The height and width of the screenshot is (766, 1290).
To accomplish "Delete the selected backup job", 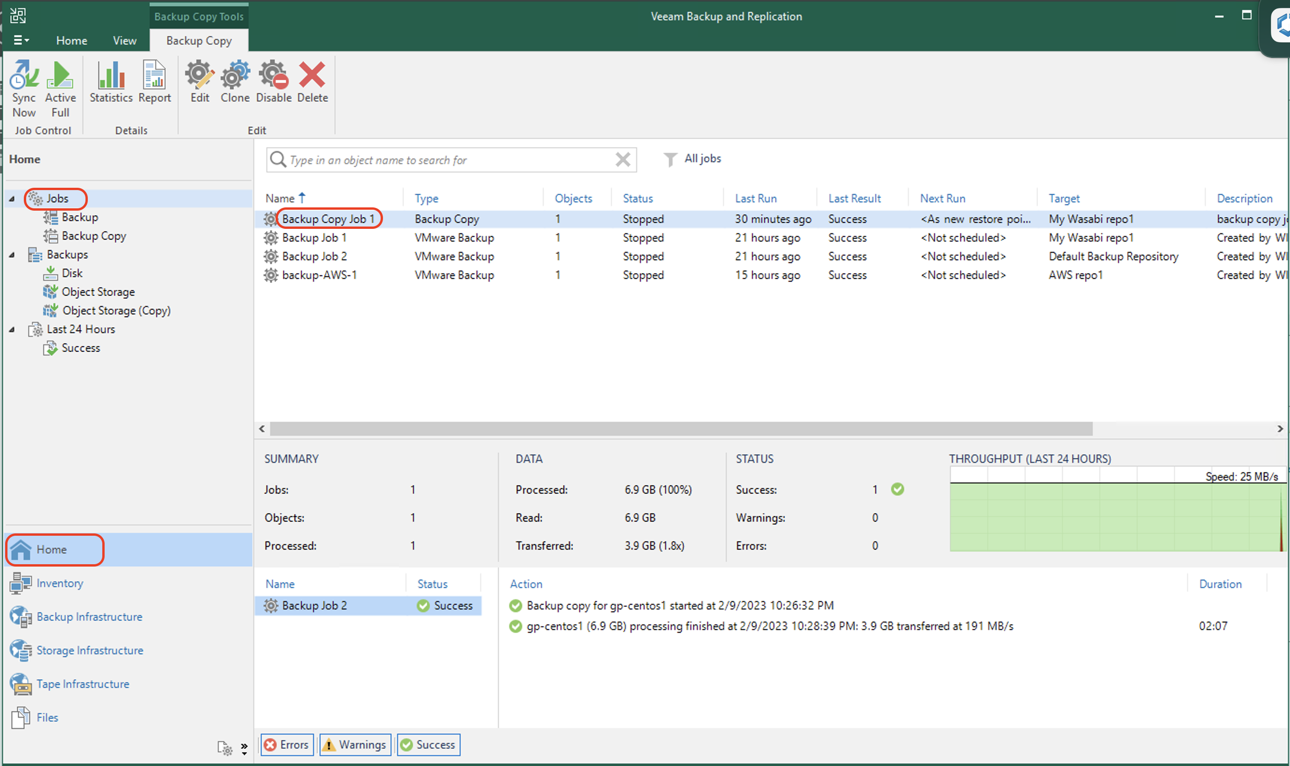I will (x=313, y=82).
